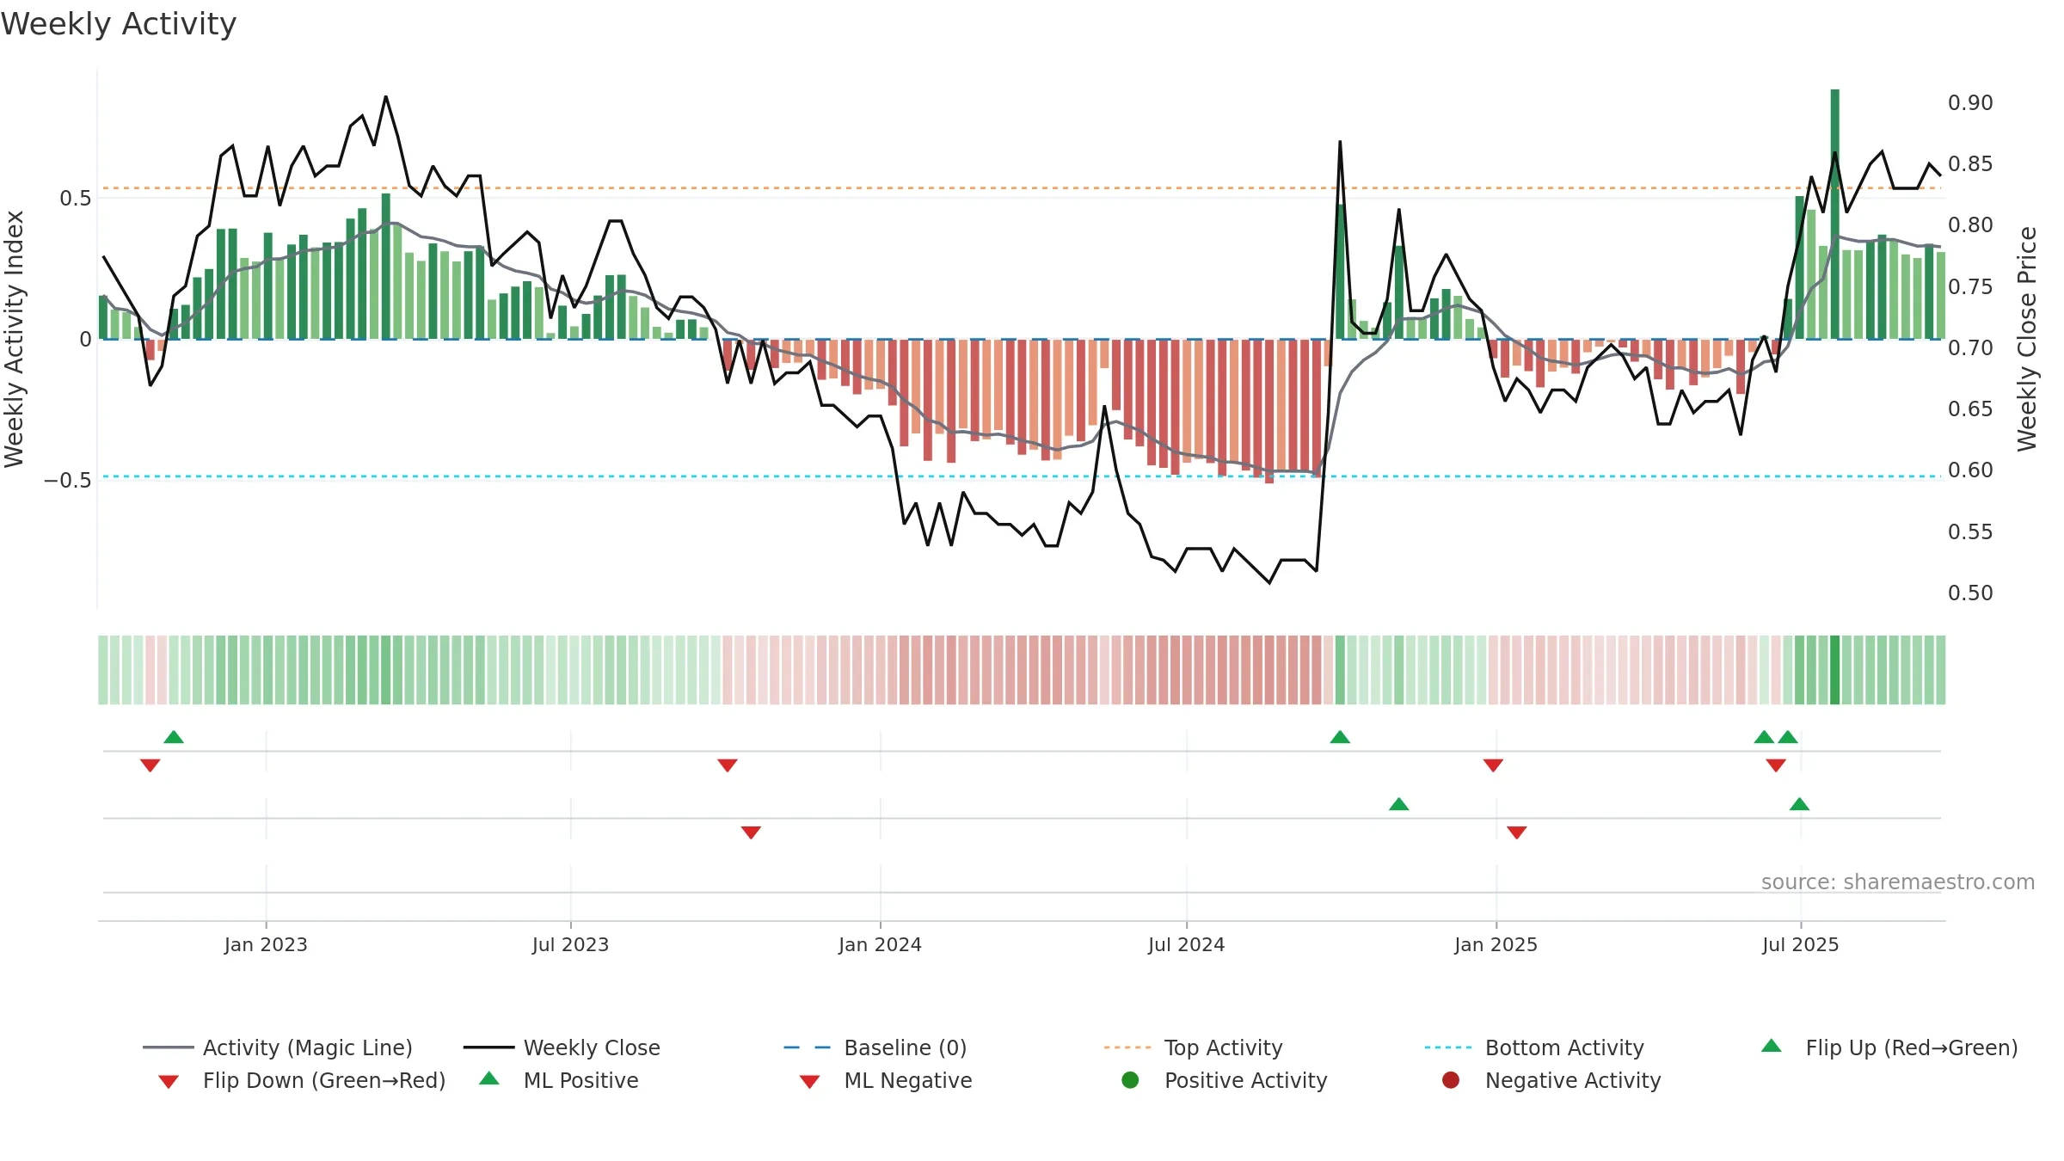
Task: Click the ML Positive legend entry
Action: tap(559, 1080)
